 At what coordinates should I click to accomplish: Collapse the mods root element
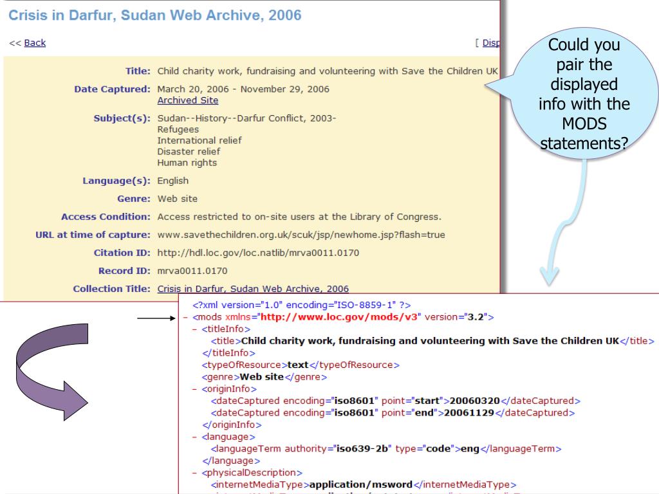(x=185, y=318)
